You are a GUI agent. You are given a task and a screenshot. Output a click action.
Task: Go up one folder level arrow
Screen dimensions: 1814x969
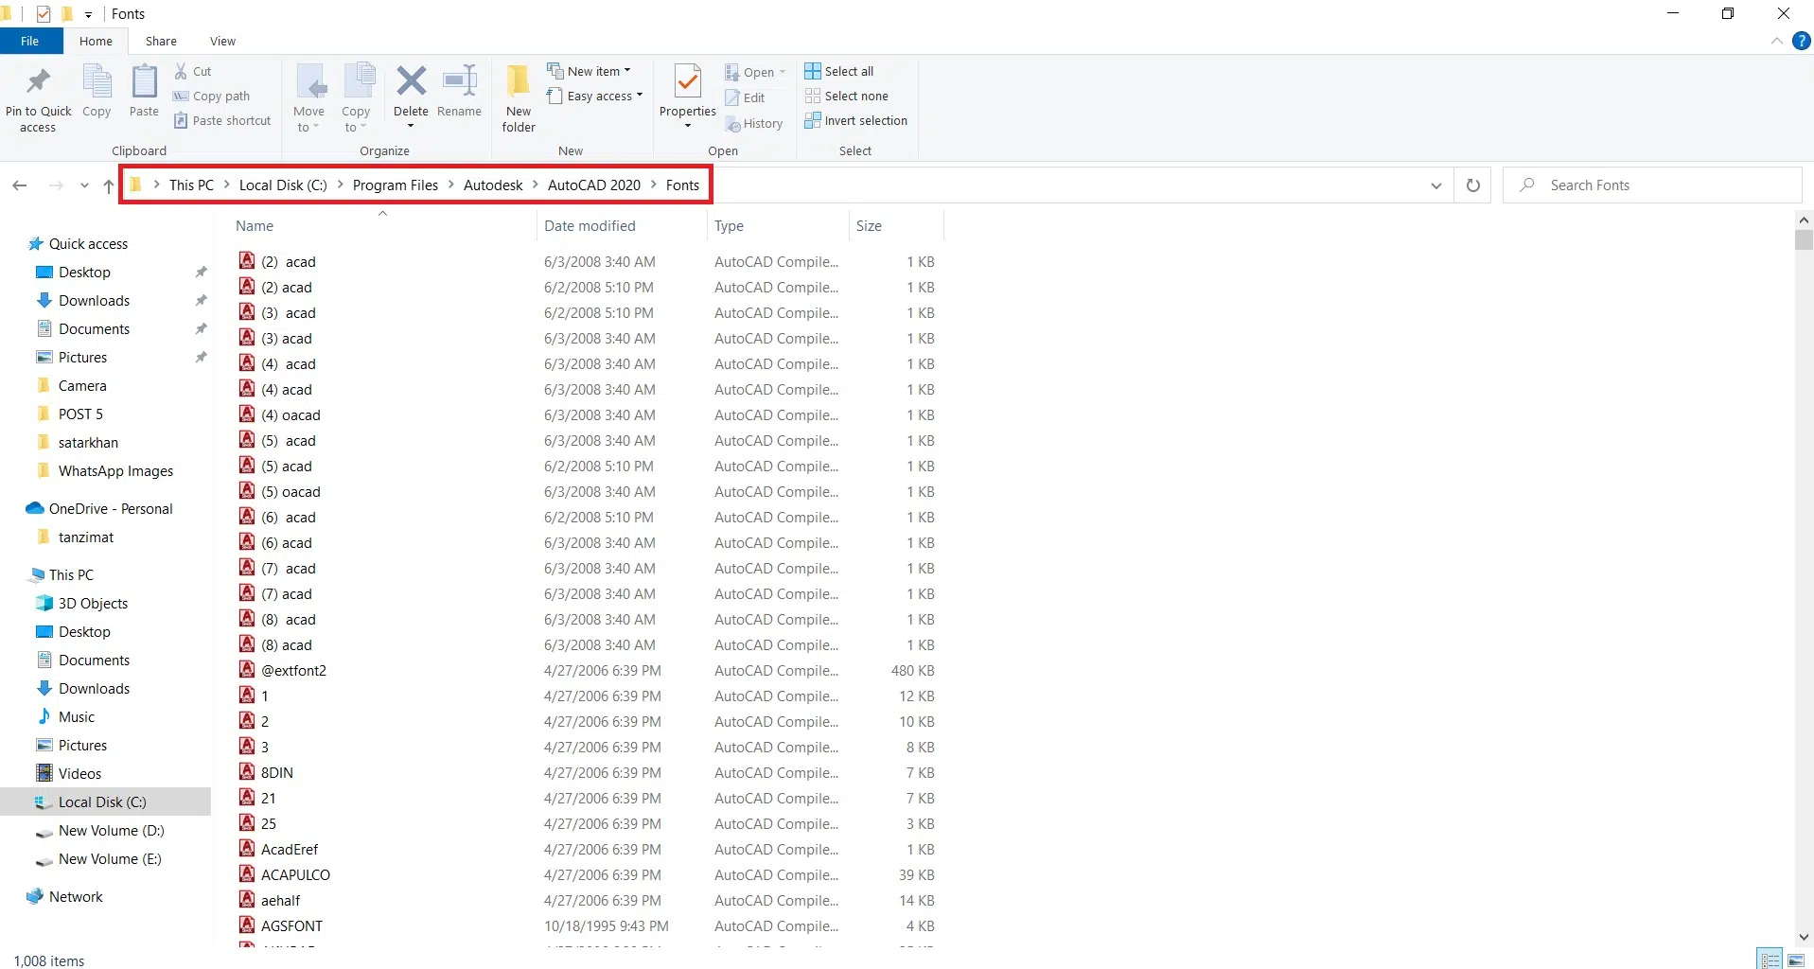[x=109, y=185]
